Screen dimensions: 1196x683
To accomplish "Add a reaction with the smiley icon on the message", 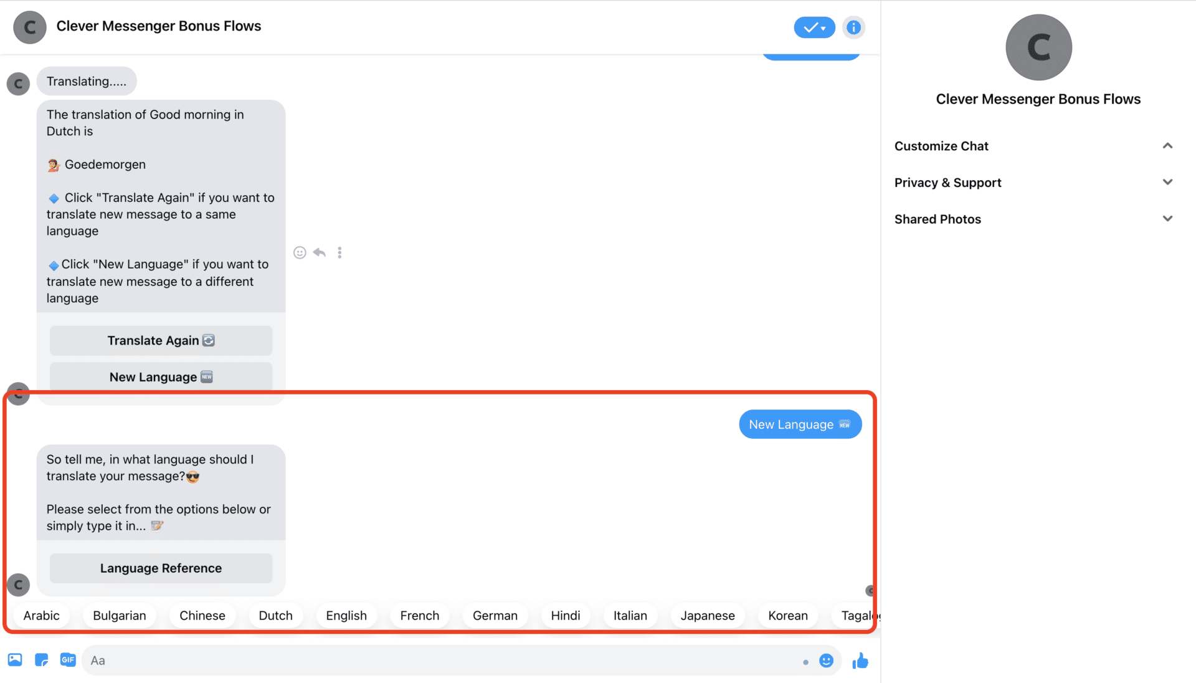I will 300,252.
